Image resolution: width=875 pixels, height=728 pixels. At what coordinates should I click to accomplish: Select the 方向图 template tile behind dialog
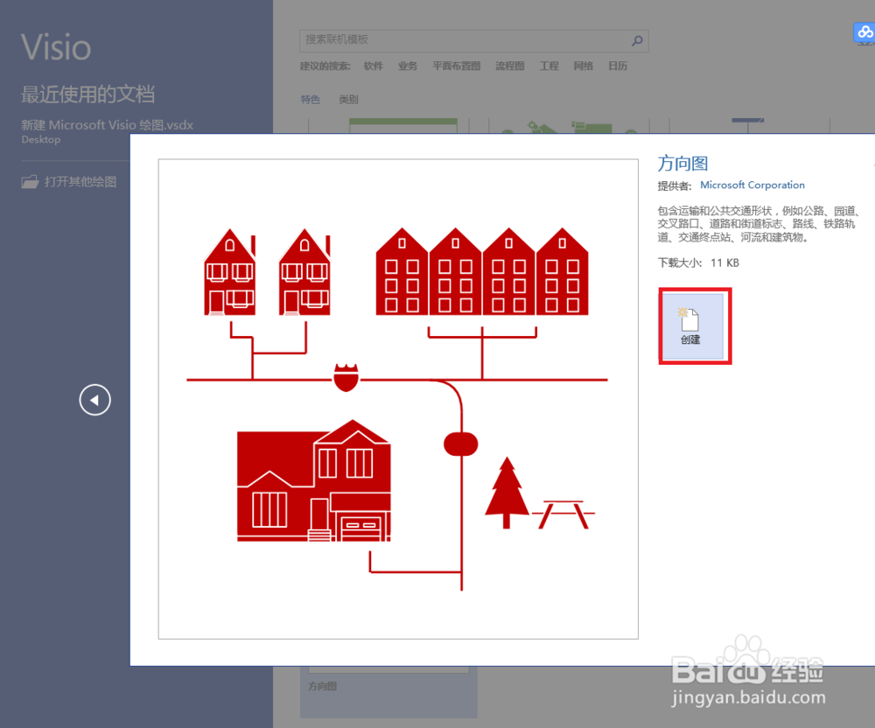tap(388, 692)
